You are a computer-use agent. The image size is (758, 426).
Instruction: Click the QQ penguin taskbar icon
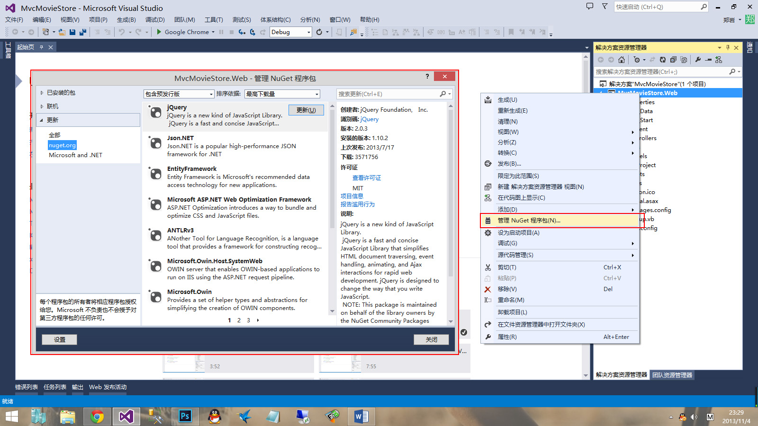pos(215,417)
